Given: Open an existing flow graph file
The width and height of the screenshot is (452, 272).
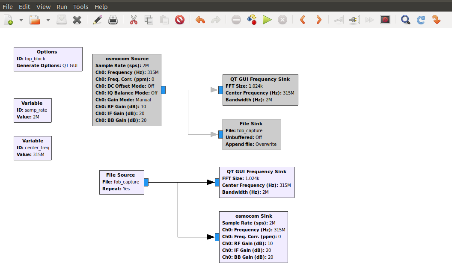Looking at the screenshot, I should click(35, 20).
